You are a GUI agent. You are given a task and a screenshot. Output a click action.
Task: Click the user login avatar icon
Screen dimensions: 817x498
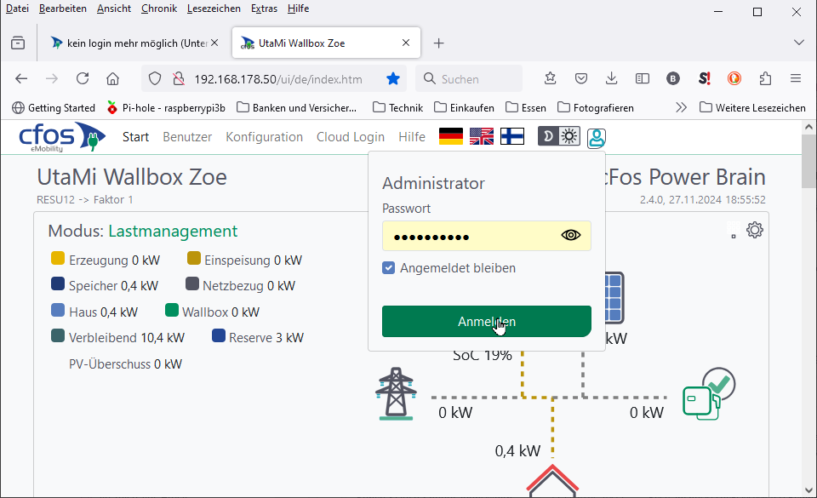click(x=597, y=138)
